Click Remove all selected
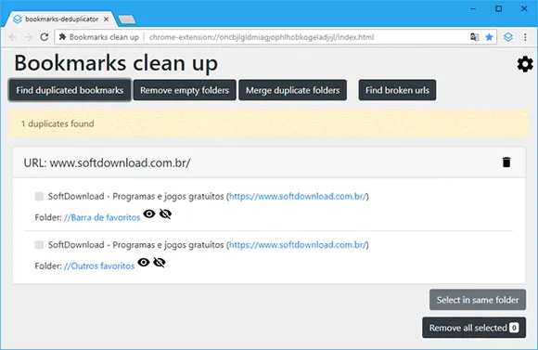The width and height of the screenshot is (538, 350). point(474,328)
